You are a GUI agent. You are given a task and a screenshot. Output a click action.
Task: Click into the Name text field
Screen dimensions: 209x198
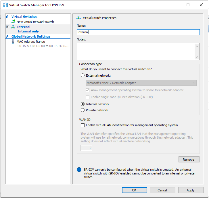click(138, 32)
